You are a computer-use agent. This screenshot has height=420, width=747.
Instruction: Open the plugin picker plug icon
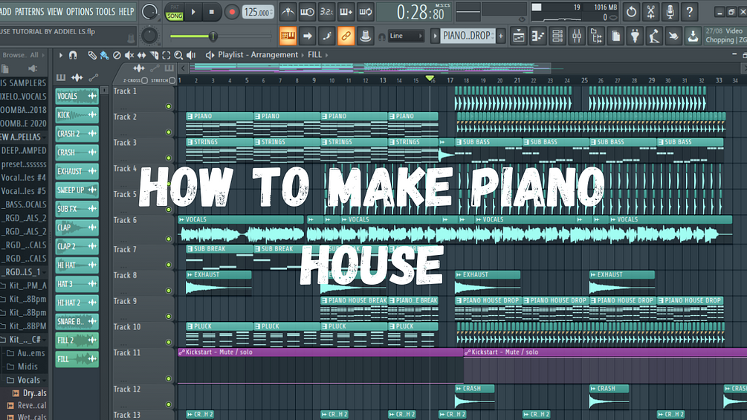point(635,36)
